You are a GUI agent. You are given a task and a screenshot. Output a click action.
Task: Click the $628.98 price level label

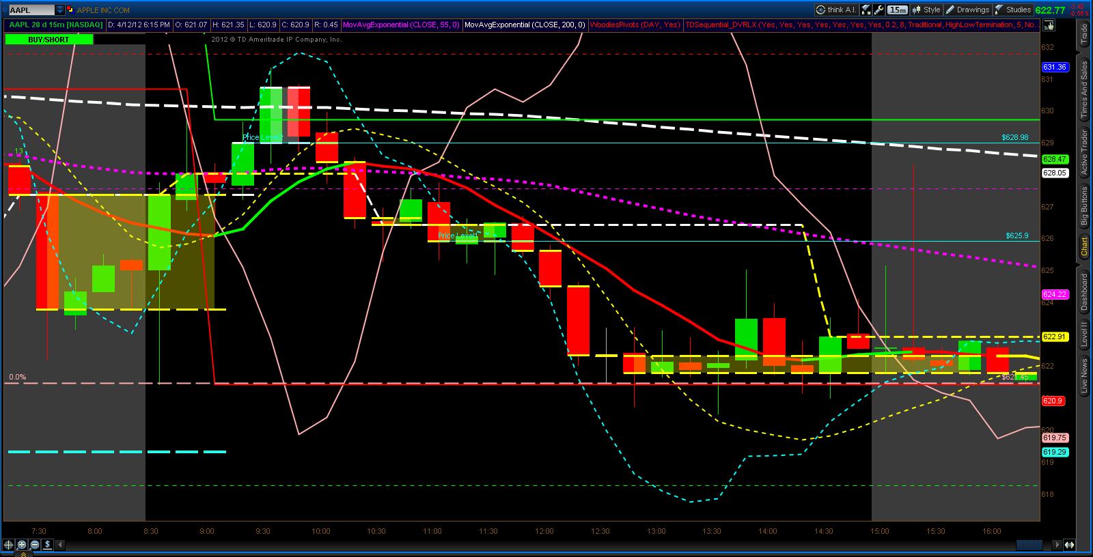(1015, 137)
